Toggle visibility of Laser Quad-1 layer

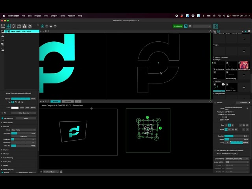coord(6,31)
